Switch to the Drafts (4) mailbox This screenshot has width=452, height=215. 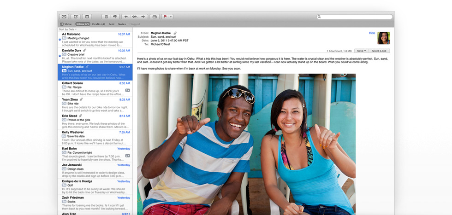(98, 24)
